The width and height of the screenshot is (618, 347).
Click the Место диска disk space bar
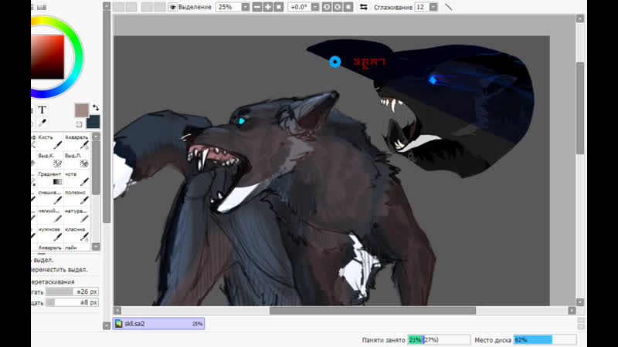point(545,340)
